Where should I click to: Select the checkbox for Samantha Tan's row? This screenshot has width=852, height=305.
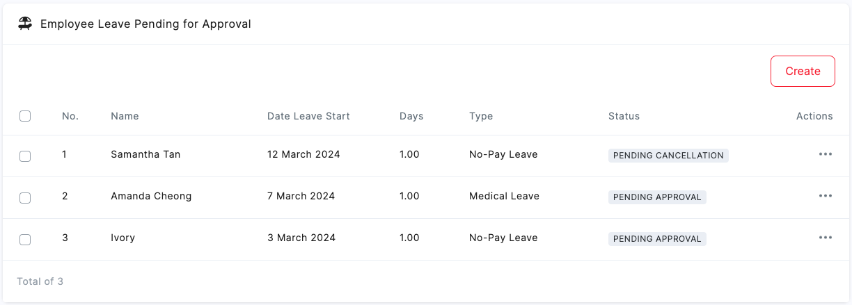[x=25, y=156]
